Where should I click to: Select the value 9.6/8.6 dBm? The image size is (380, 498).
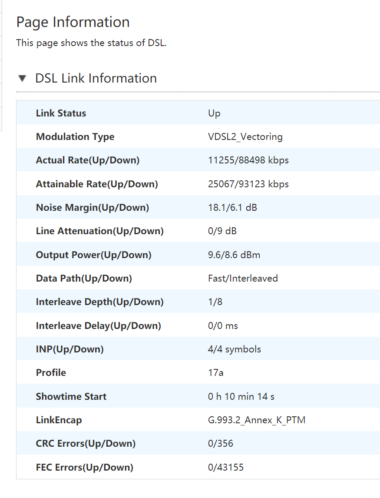click(x=234, y=255)
